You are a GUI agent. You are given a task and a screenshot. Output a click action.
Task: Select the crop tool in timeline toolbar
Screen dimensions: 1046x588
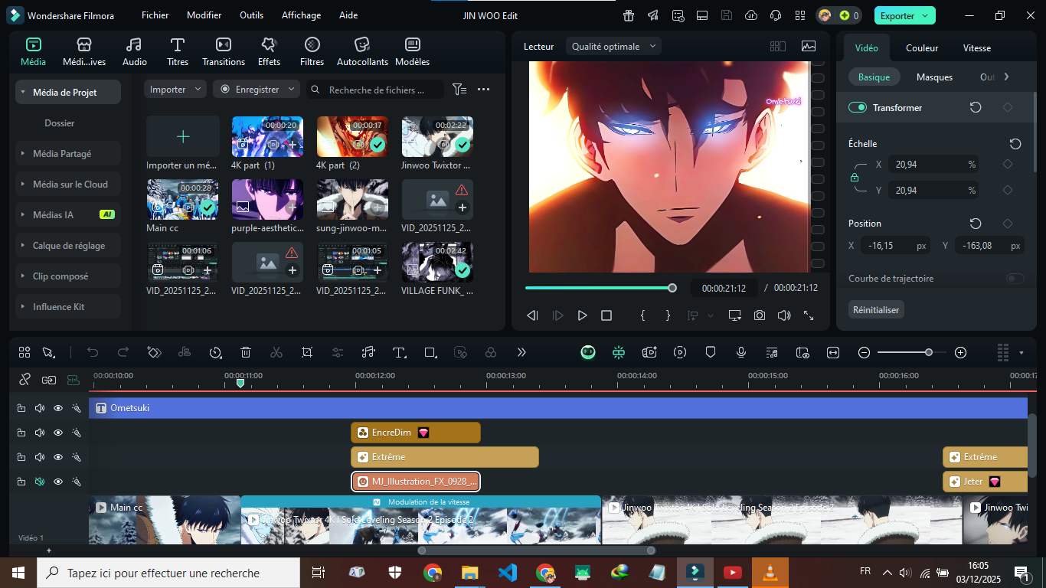307,352
